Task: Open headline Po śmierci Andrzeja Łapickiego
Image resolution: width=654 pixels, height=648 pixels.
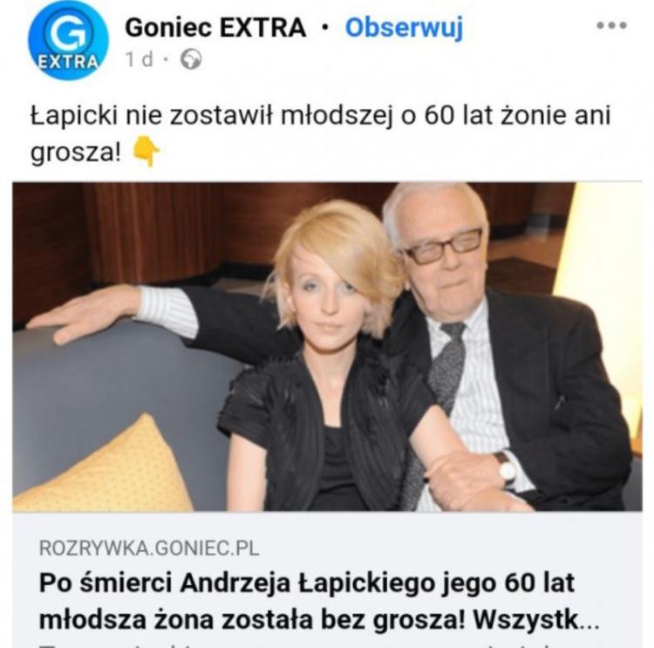Action: click(x=319, y=601)
